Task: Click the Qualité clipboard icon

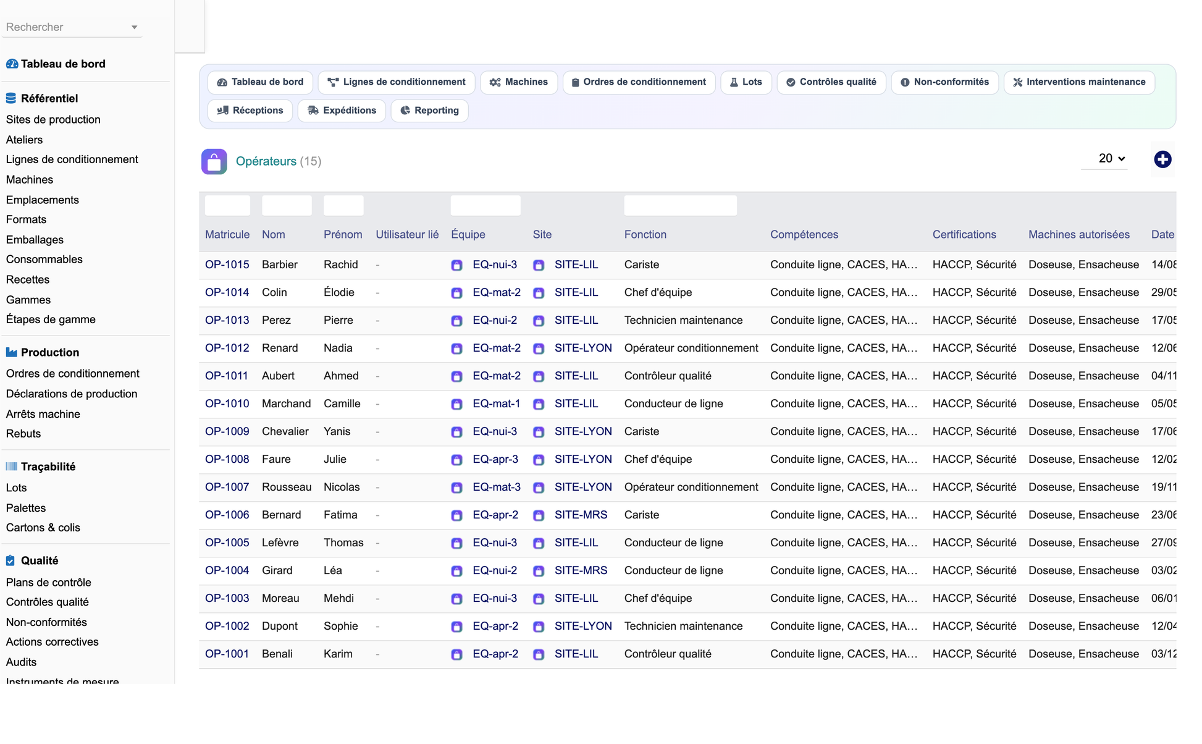Action: 11,560
